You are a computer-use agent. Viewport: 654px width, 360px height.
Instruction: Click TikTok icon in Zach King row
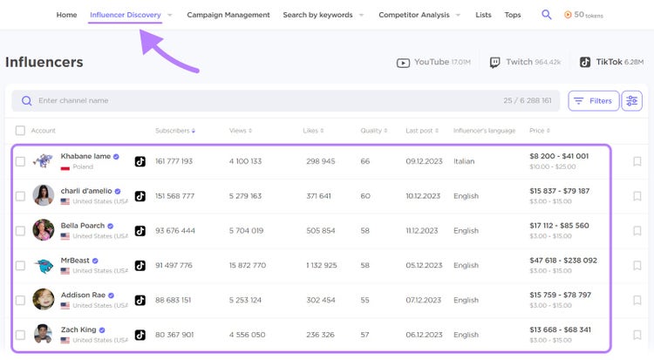[x=140, y=335]
